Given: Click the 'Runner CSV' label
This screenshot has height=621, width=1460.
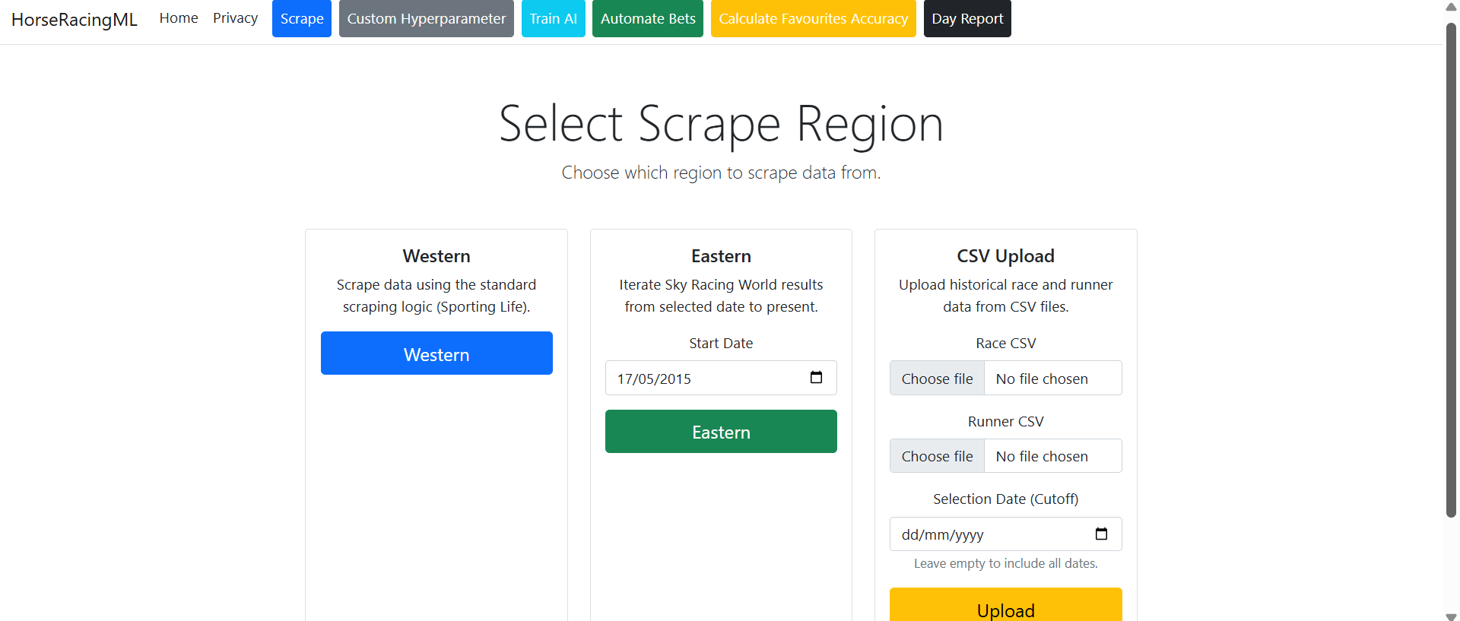Looking at the screenshot, I should click(x=1006, y=422).
